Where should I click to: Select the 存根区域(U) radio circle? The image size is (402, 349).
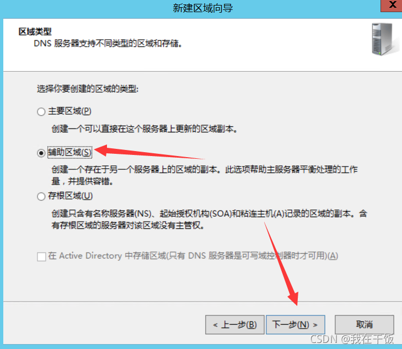(x=41, y=196)
